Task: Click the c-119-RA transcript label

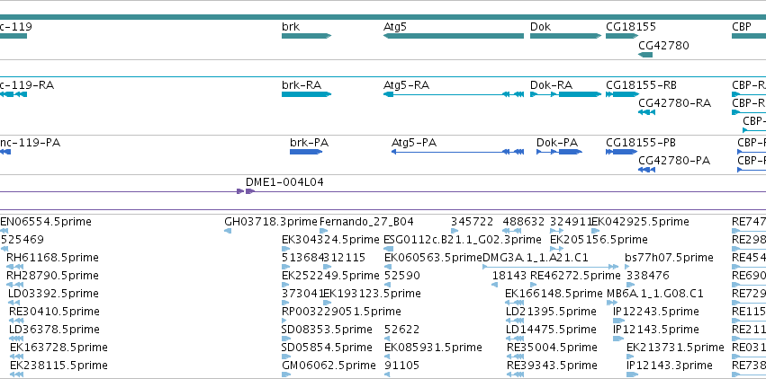Action: 27,85
